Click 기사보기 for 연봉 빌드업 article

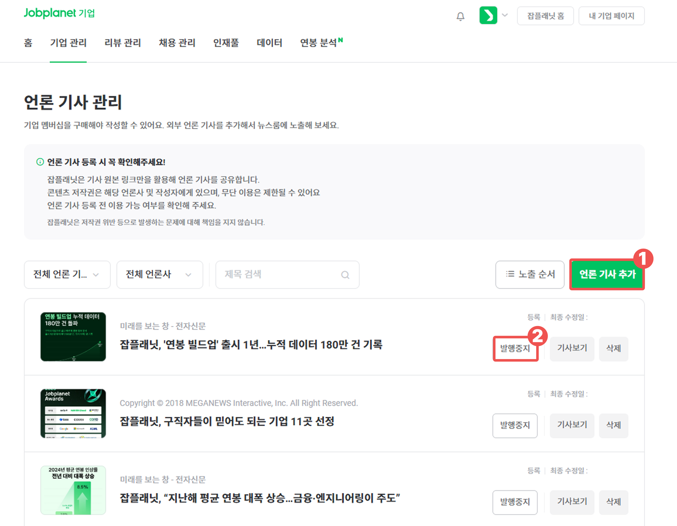pos(572,349)
